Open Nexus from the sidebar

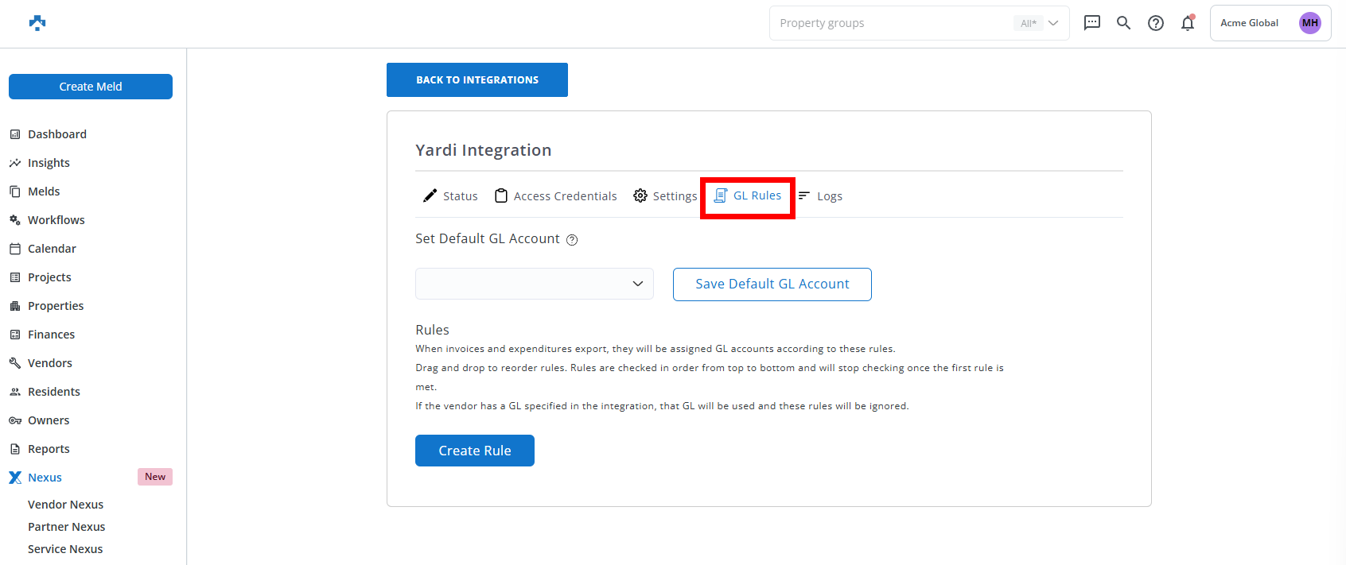45,478
